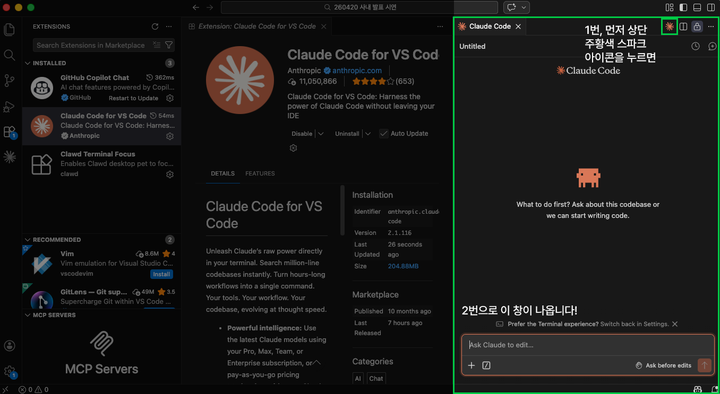Open the dropdown arrow next to Disable

321,134
